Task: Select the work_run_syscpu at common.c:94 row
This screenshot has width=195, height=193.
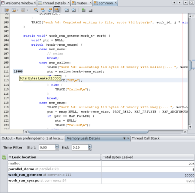Action: pos(101,181)
